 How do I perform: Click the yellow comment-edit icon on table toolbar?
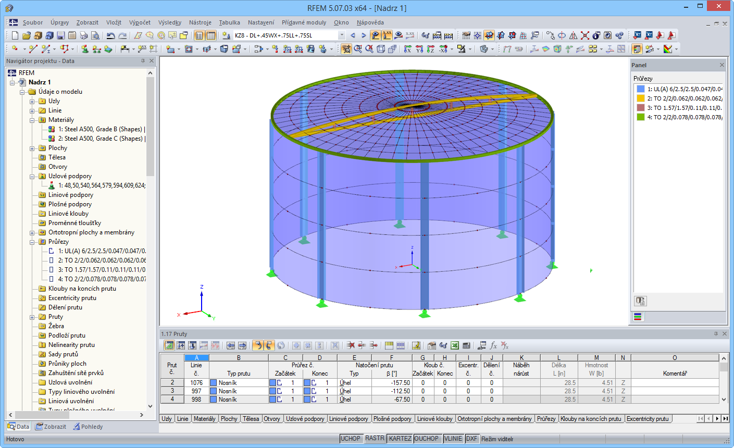(416, 345)
